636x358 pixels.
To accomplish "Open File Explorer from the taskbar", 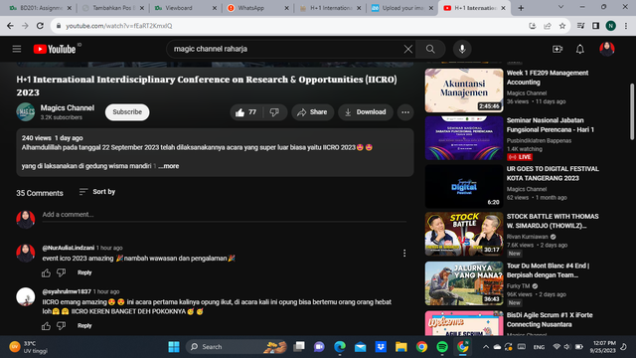I will 401,347.
